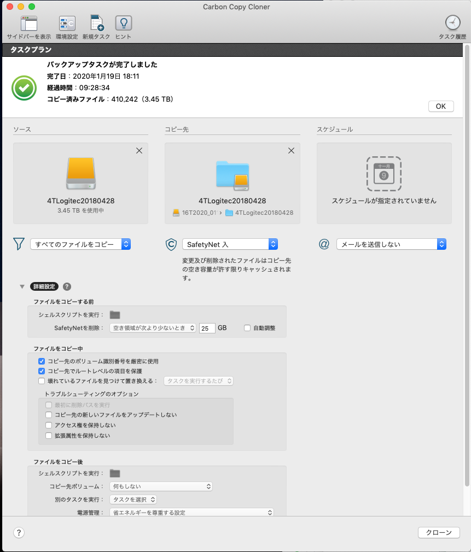Click the green completed checkmark icon
471x552 pixels.
(24, 88)
